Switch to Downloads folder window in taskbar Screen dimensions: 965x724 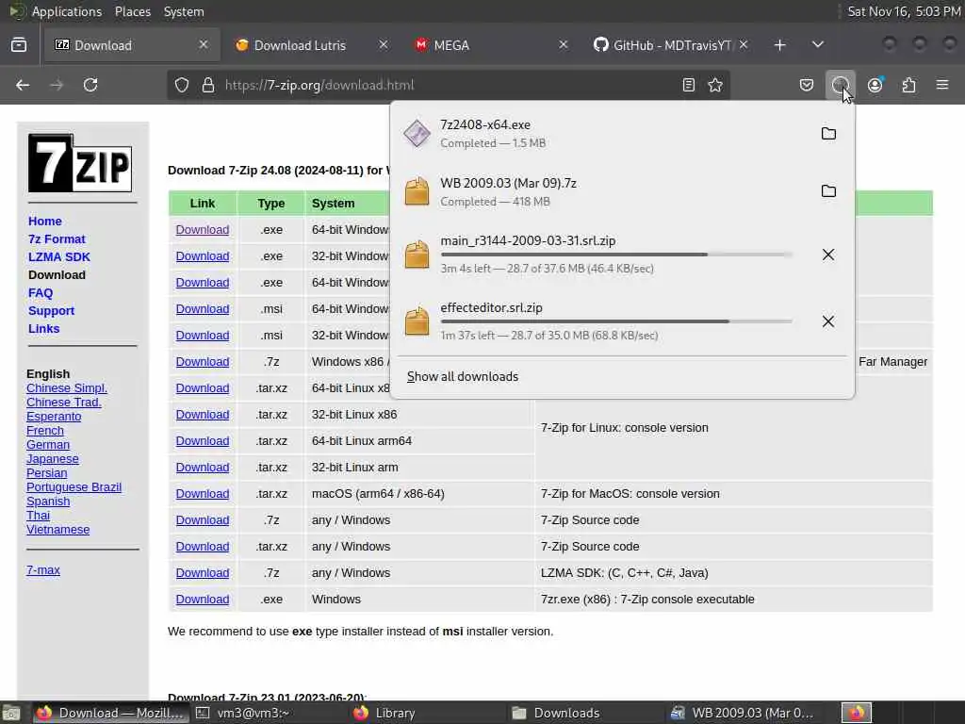(566, 713)
